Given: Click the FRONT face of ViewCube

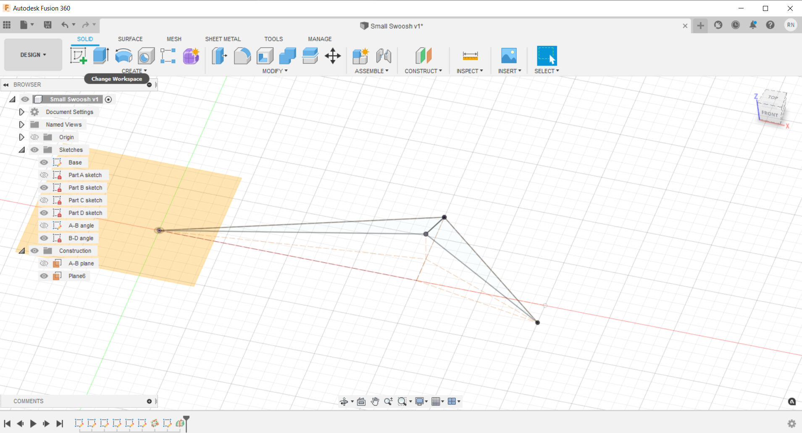Looking at the screenshot, I should click(770, 114).
